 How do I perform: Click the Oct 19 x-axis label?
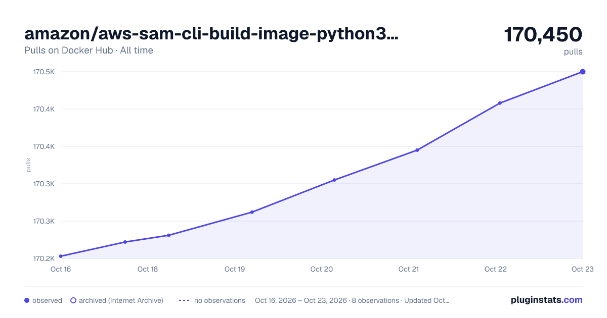tap(235, 269)
